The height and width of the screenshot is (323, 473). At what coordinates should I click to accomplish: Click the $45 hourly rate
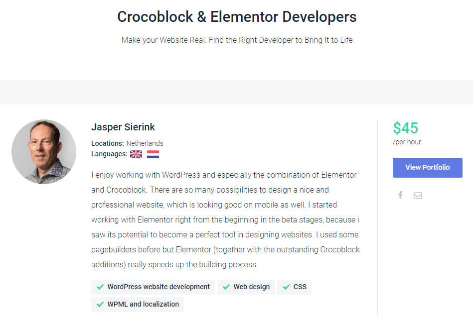(x=405, y=128)
